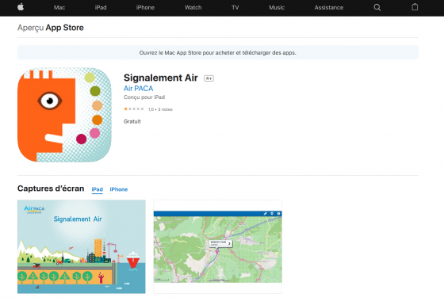
Task: Open the iPhone navigation item
Action: [x=145, y=8]
